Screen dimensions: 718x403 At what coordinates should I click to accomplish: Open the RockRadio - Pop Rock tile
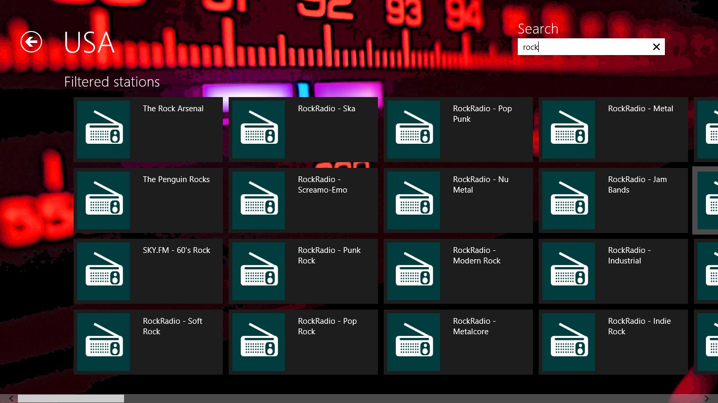tap(303, 342)
